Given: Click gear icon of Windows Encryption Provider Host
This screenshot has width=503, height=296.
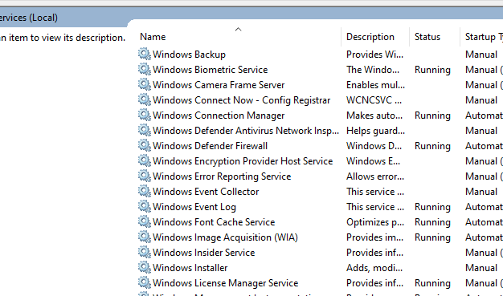Looking at the screenshot, I should pos(145,160).
